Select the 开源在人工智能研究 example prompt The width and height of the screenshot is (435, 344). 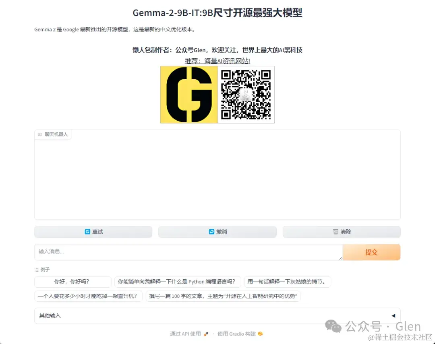coord(224,296)
